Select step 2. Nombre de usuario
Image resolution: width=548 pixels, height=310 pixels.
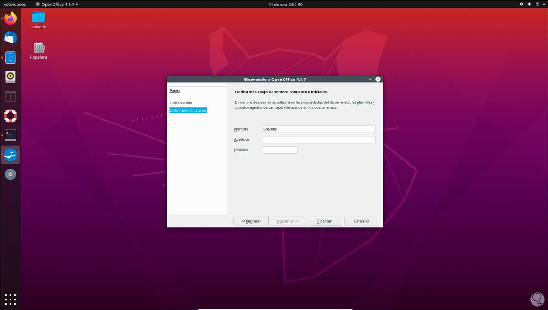coord(188,110)
